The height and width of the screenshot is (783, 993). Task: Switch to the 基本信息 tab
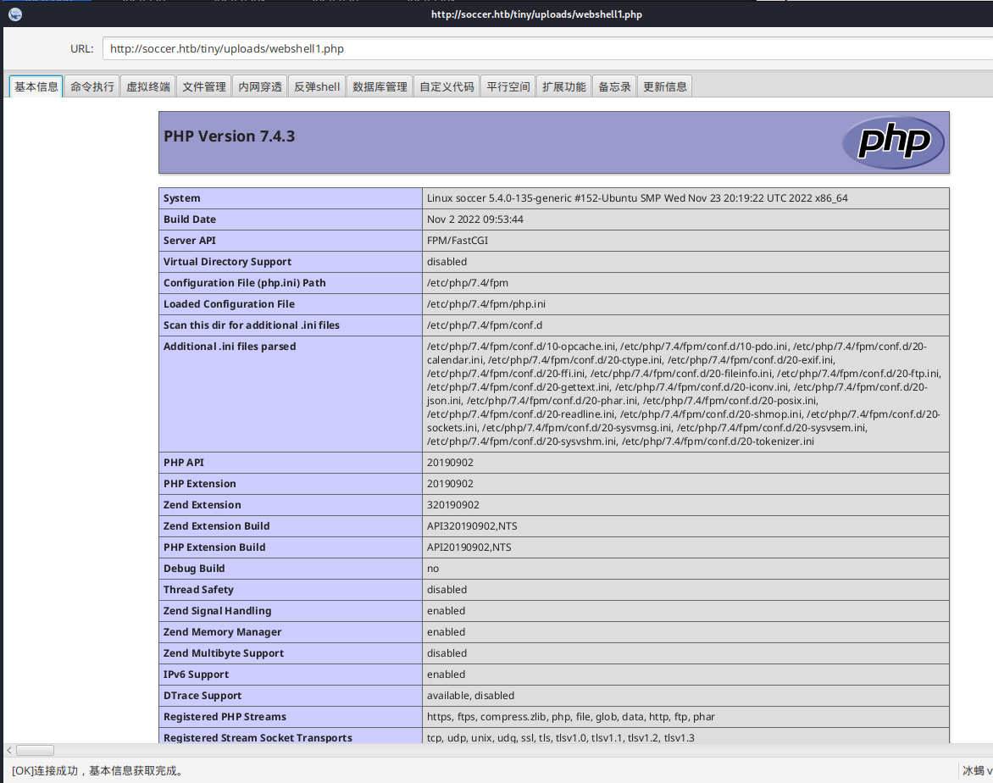36,86
